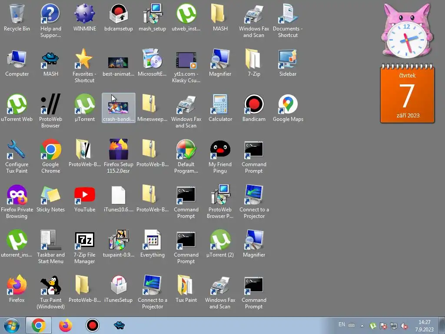Open Firefox from the taskbar
445x334 pixels.
(66, 325)
